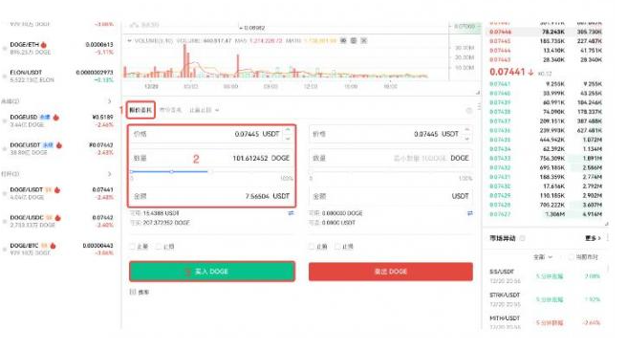The width and height of the screenshot is (627, 350).
Task: Switch to the 限价委托 limit order tab
Action: [141, 110]
